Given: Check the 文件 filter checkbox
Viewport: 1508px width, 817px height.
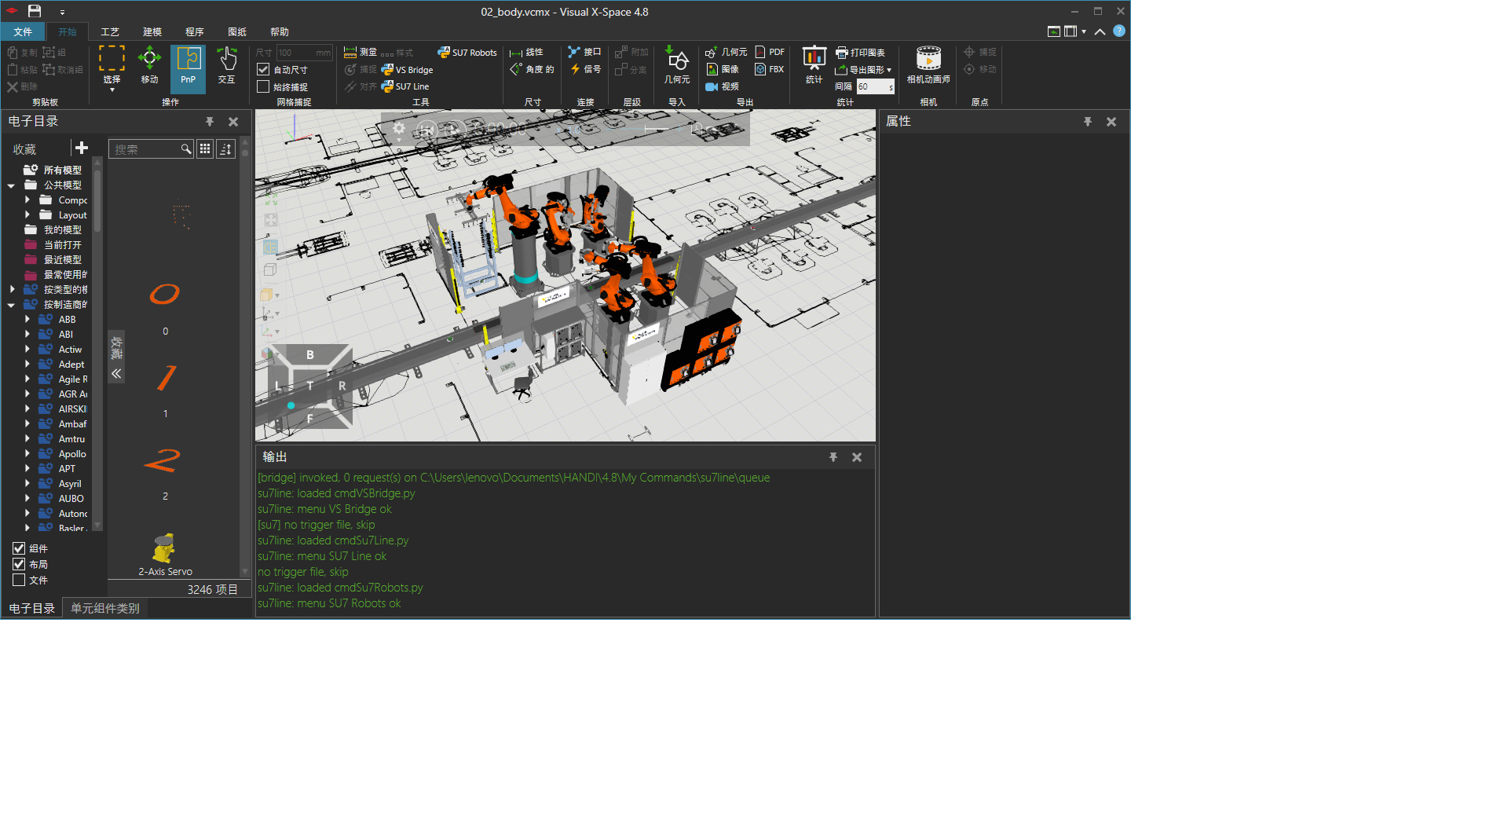Looking at the screenshot, I should click(19, 580).
